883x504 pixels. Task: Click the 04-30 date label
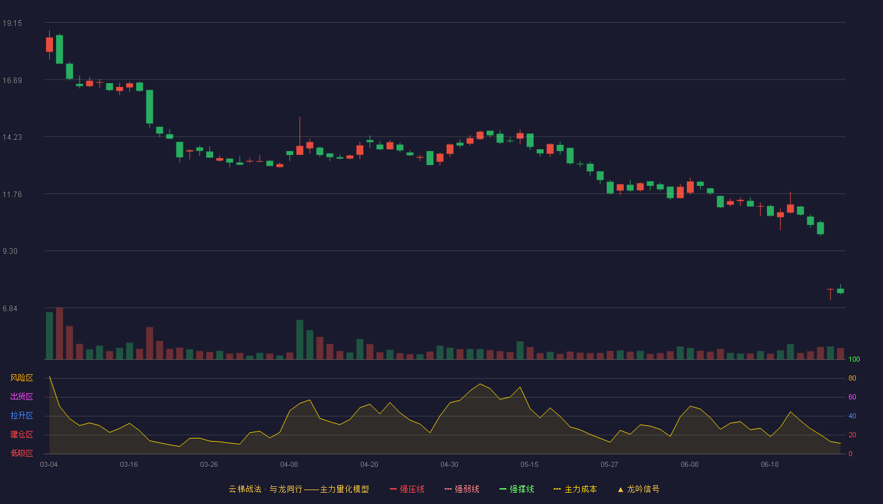click(x=449, y=464)
